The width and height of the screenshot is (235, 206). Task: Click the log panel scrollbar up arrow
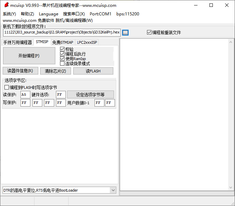point(231,42)
